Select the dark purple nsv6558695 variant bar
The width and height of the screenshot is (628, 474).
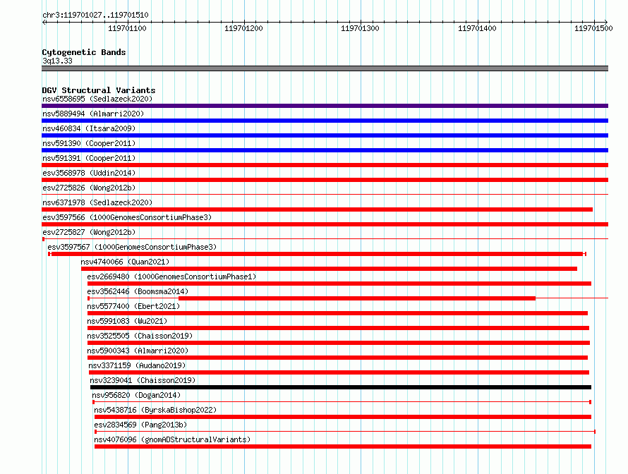[325, 106]
